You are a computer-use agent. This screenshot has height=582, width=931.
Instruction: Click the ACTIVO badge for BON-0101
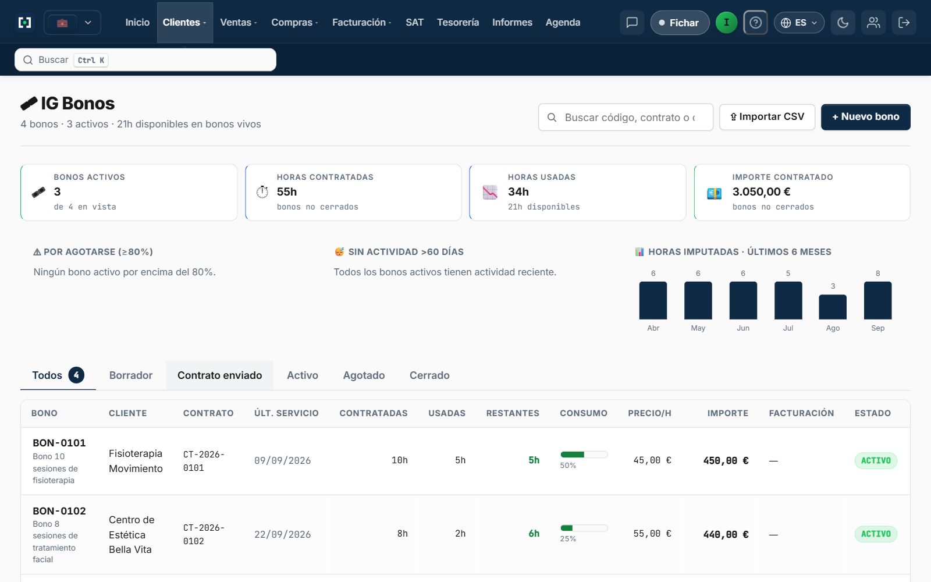tap(876, 460)
